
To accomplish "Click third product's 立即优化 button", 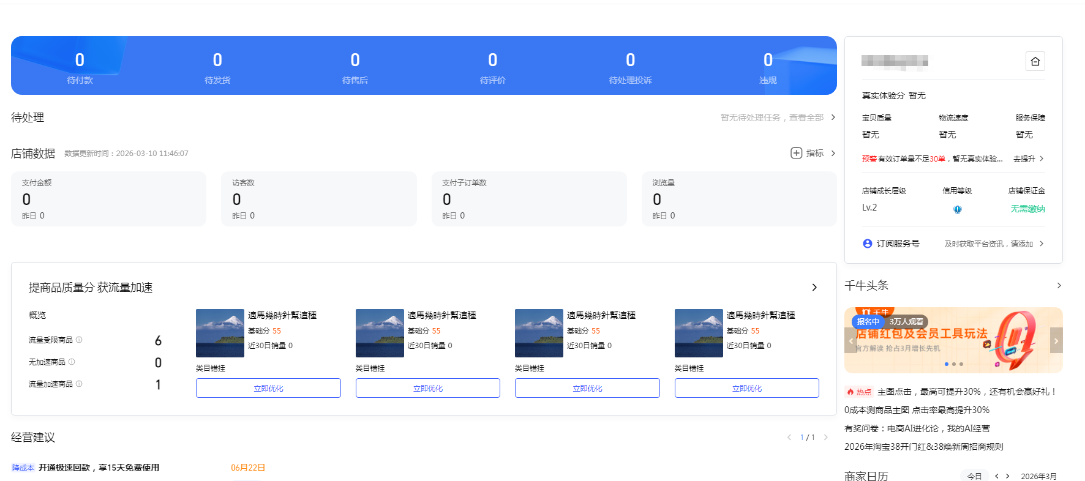I will pyautogui.click(x=587, y=388).
